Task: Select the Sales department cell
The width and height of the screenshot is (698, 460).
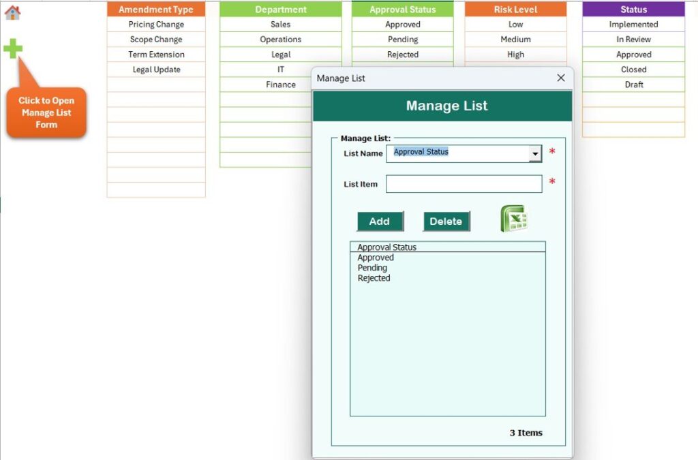Action: (x=280, y=25)
